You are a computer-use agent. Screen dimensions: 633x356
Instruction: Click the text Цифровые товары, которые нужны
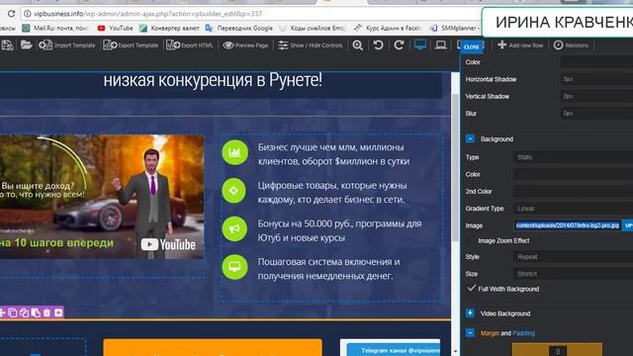pyautogui.click(x=332, y=192)
